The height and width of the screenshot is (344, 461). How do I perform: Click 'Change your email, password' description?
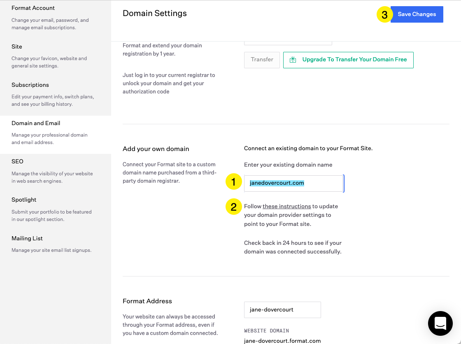click(50, 24)
